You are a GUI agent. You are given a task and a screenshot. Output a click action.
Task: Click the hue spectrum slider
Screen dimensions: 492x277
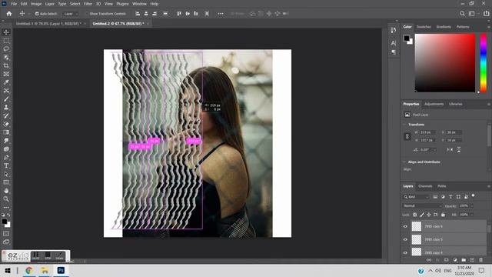click(x=484, y=63)
